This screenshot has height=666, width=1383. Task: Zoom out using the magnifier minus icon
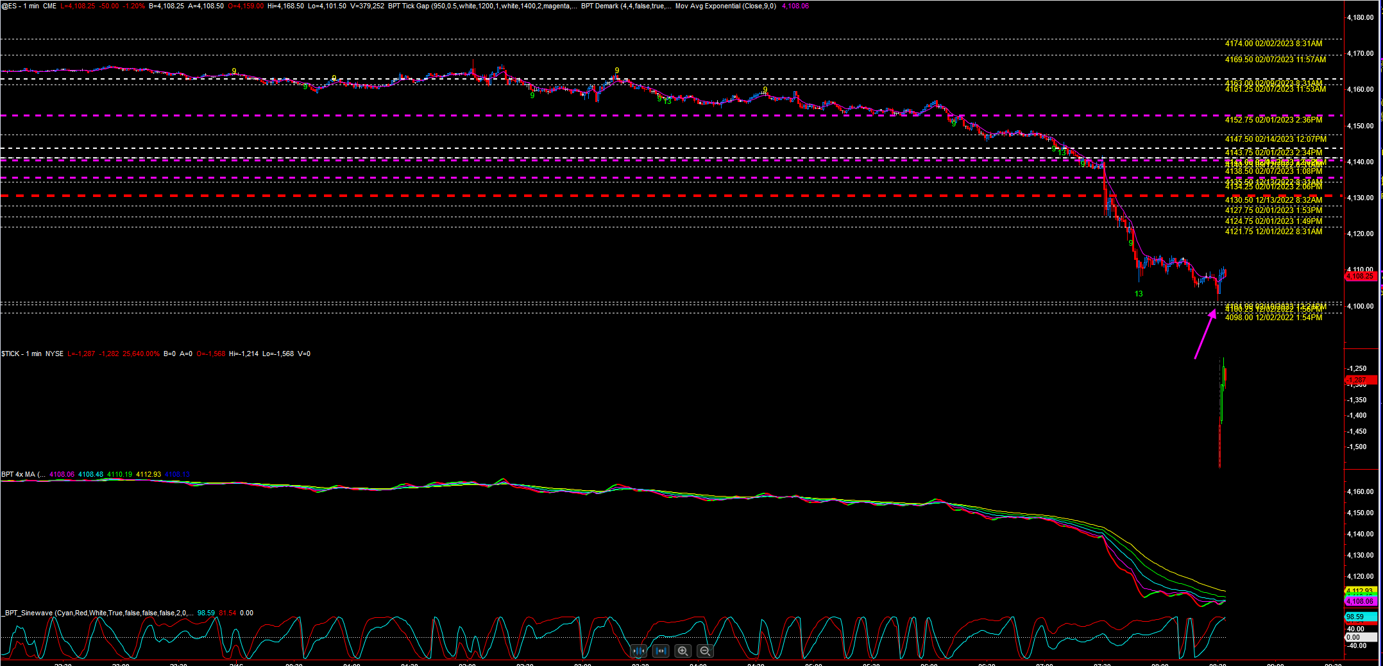(705, 651)
